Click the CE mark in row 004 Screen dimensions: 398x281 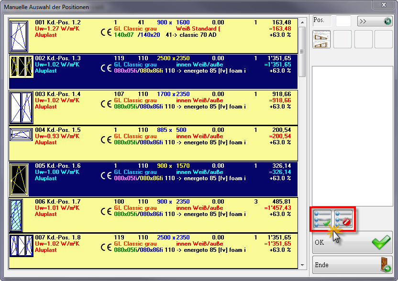(x=106, y=140)
